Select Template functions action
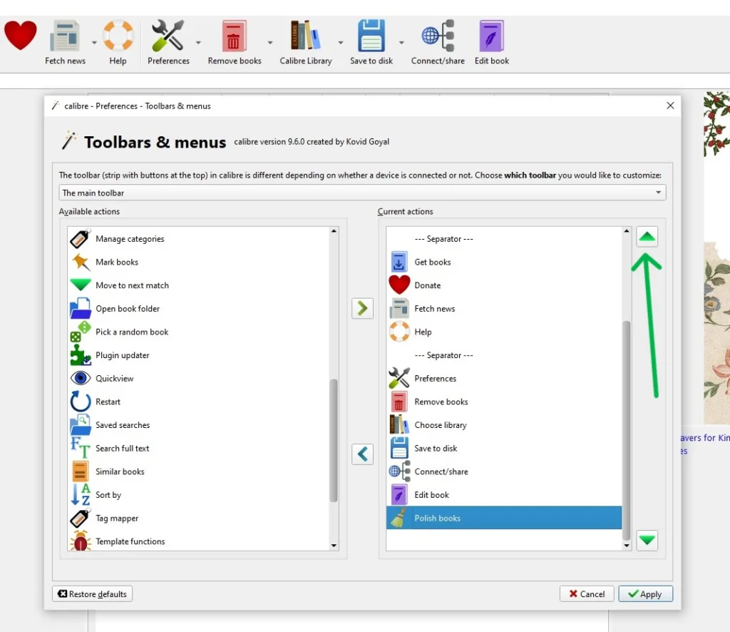 pos(199,541)
